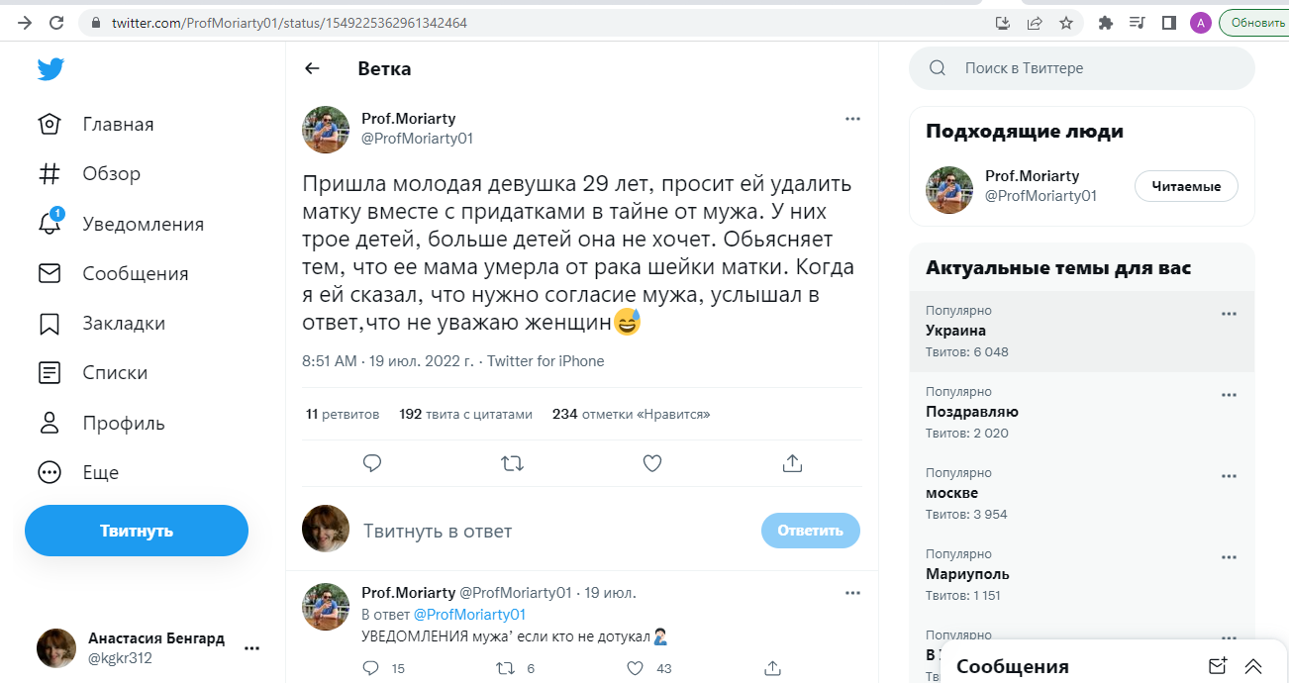
Task: Open more options for the main tweet
Action: pyautogui.click(x=852, y=119)
